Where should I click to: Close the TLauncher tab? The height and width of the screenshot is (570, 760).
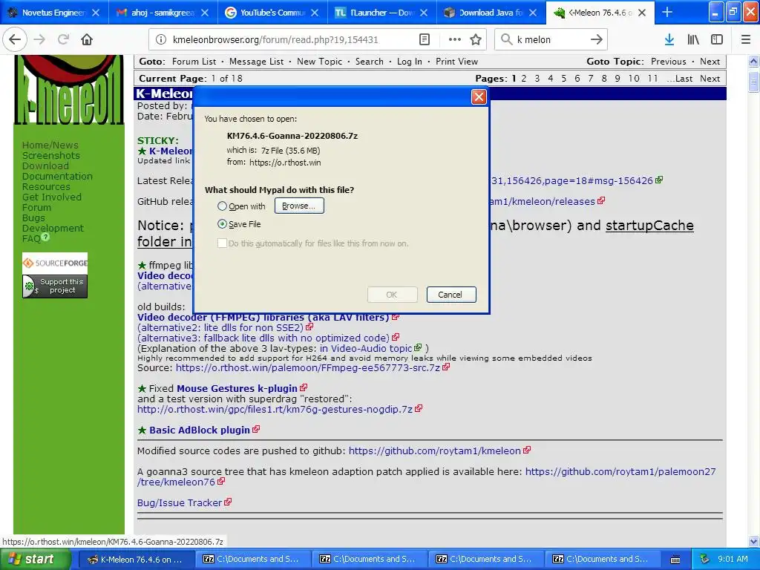(x=424, y=13)
